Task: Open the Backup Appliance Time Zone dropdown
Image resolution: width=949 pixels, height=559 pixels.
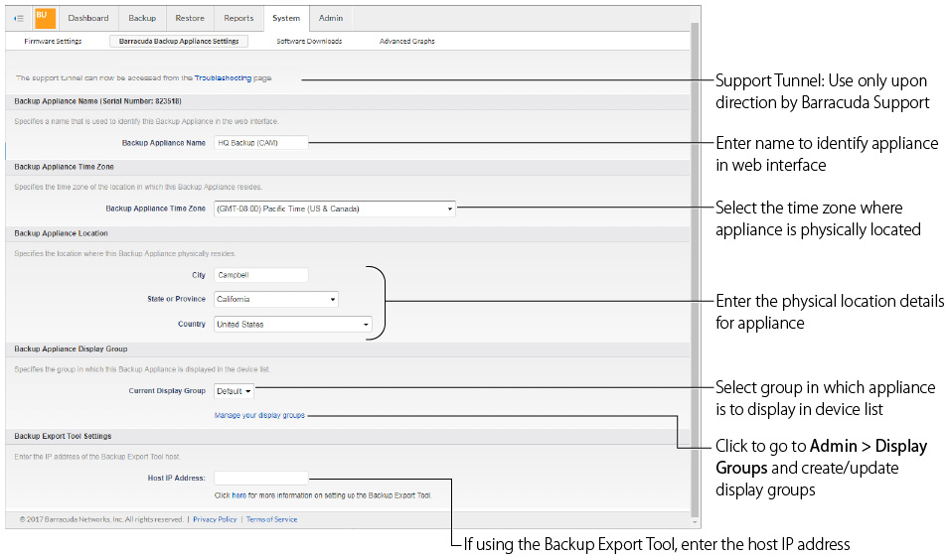Action: [x=335, y=209]
